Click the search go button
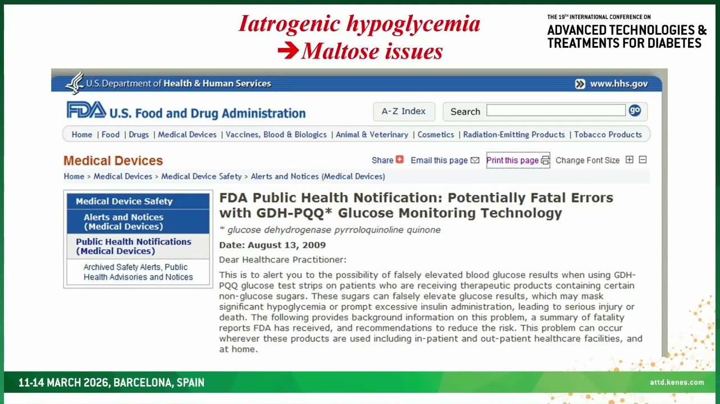720x404 pixels. [635, 111]
